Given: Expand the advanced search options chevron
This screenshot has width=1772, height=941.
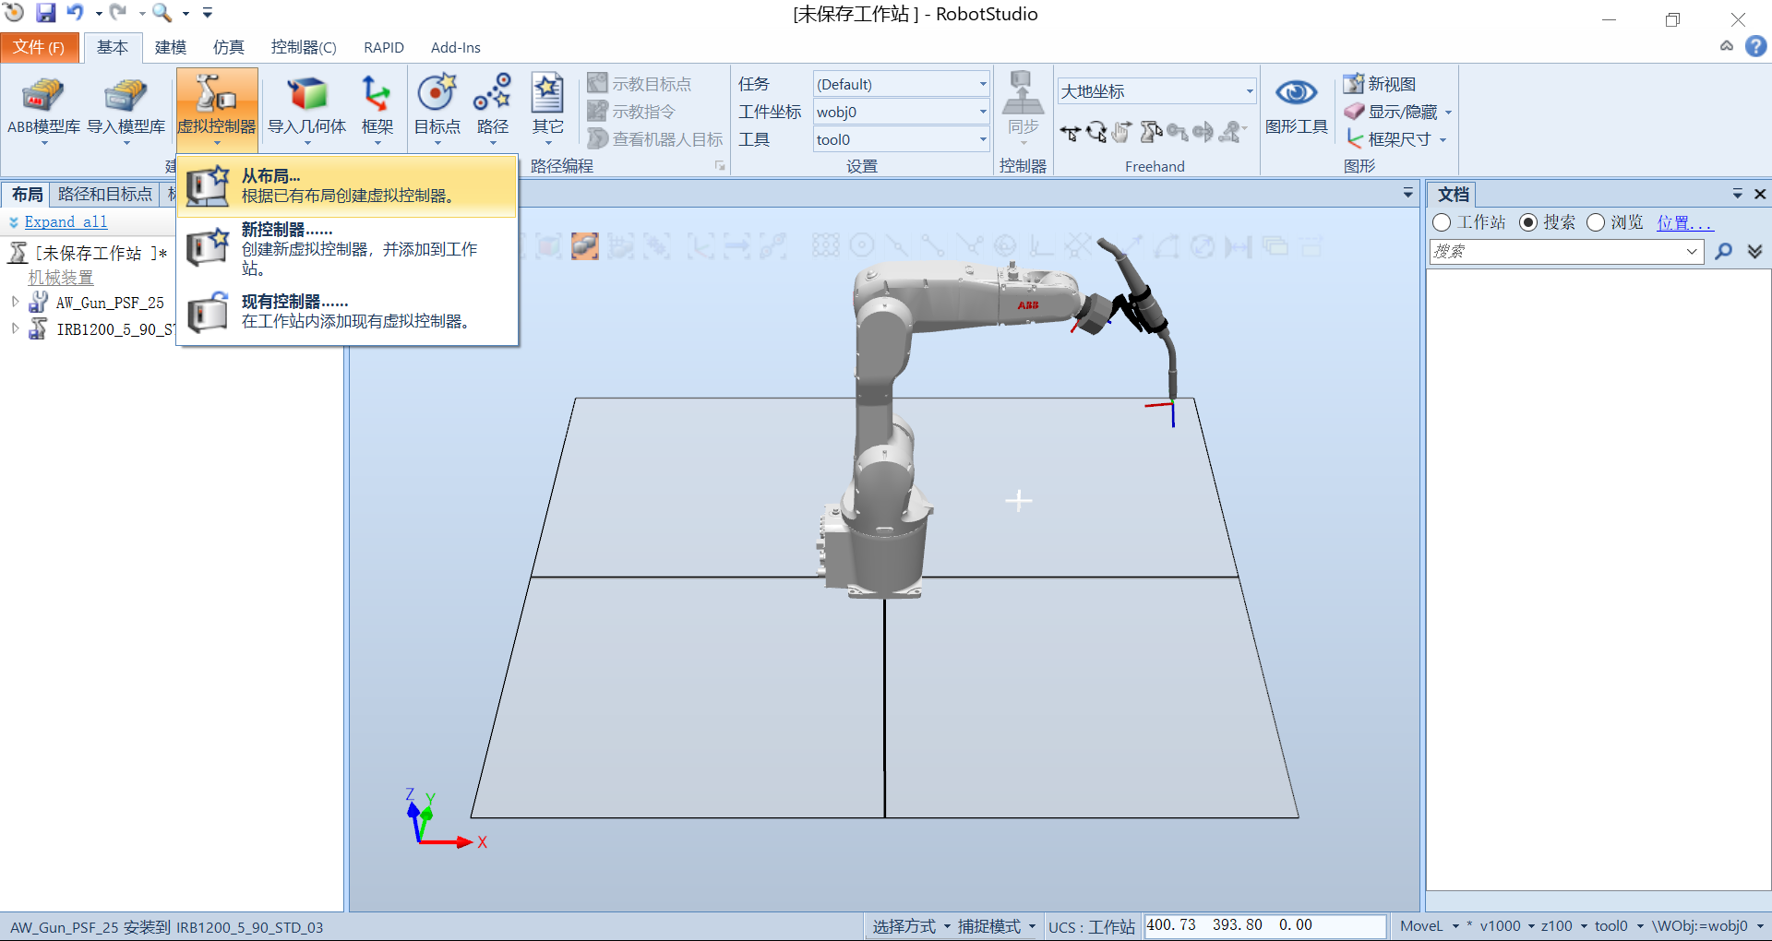Looking at the screenshot, I should tap(1754, 251).
